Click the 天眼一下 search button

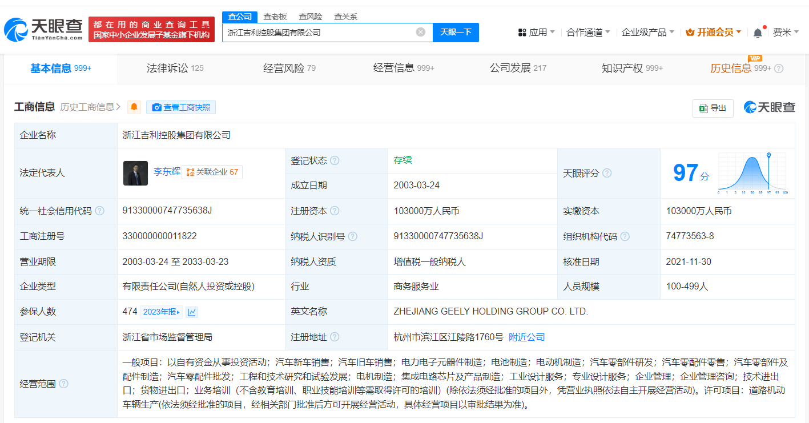456,32
